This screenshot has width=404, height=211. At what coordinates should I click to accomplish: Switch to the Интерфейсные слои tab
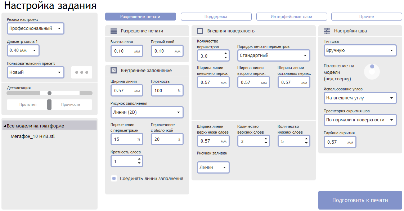(291, 17)
